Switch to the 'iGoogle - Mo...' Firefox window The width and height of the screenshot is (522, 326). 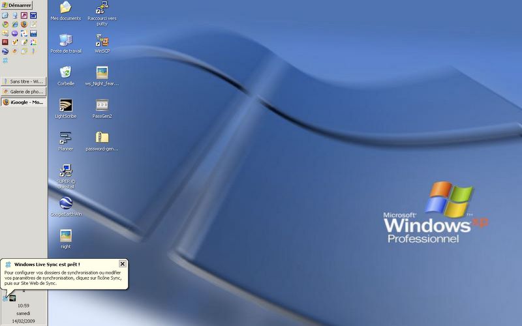pyautogui.click(x=23, y=102)
